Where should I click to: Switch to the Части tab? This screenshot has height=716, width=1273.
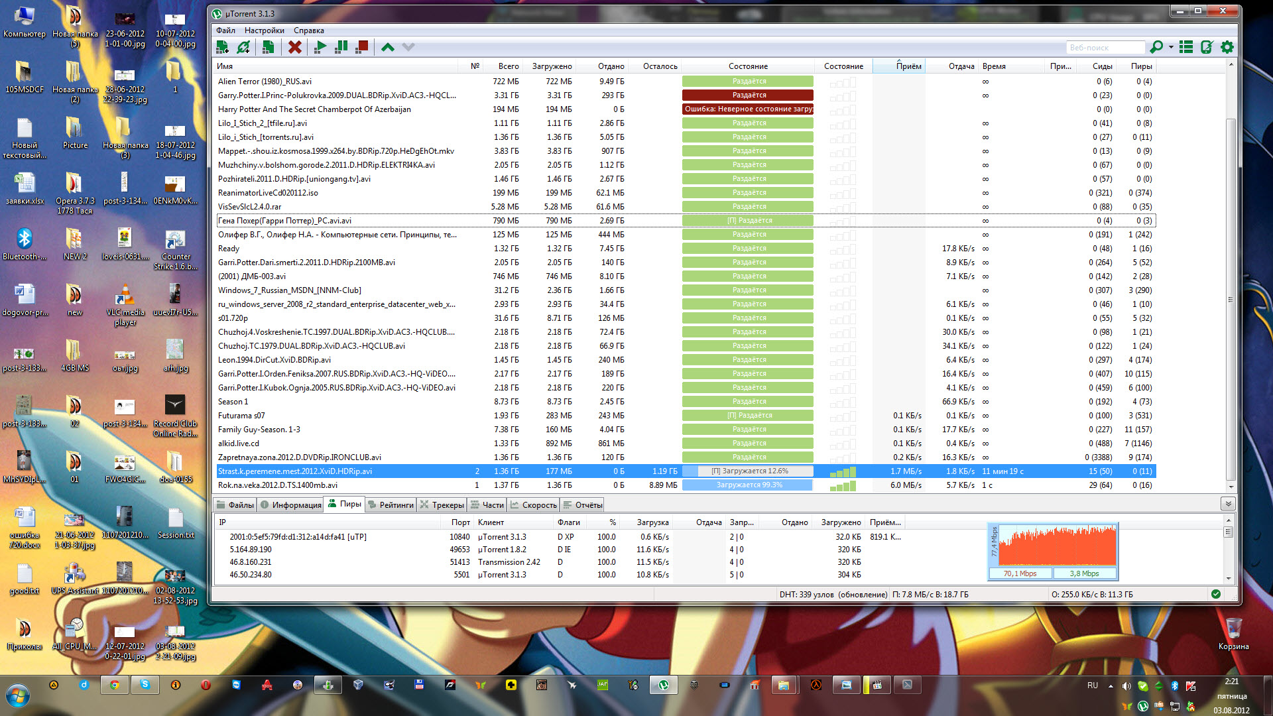(x=487, y=505)
